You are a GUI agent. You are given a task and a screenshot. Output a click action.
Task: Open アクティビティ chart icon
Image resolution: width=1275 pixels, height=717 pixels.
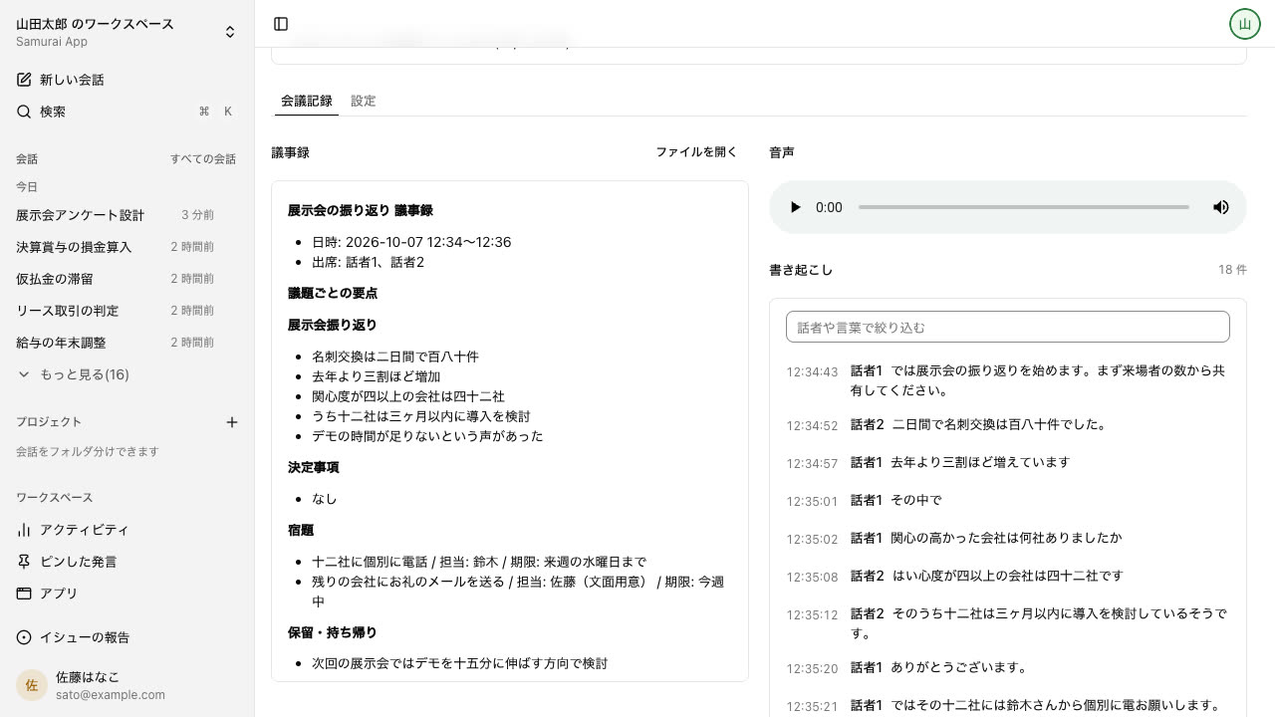[x=24, y=530]
